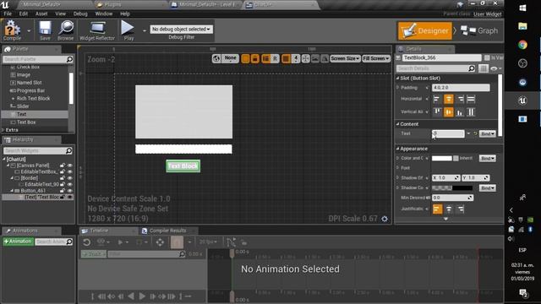
Task: Select Text Box in the Palette
Action: [x=26, y=122]
